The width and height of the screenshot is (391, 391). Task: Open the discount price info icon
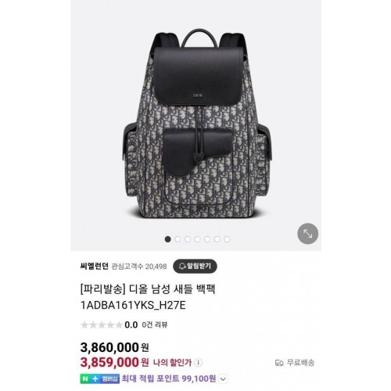click(x=199, y=363)
